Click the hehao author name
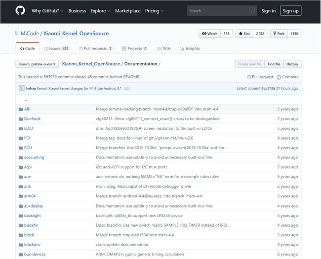 [31, 89]
